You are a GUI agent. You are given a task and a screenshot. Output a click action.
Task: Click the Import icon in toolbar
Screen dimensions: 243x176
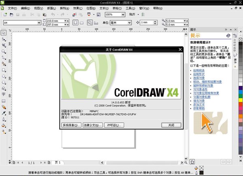[75, 15]
